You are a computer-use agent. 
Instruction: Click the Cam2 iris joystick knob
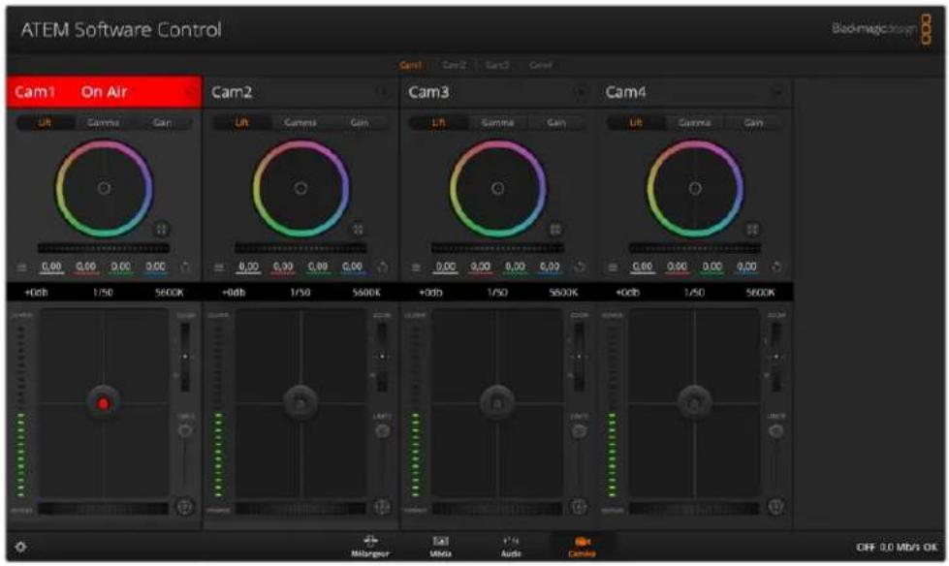click(301, 401)
